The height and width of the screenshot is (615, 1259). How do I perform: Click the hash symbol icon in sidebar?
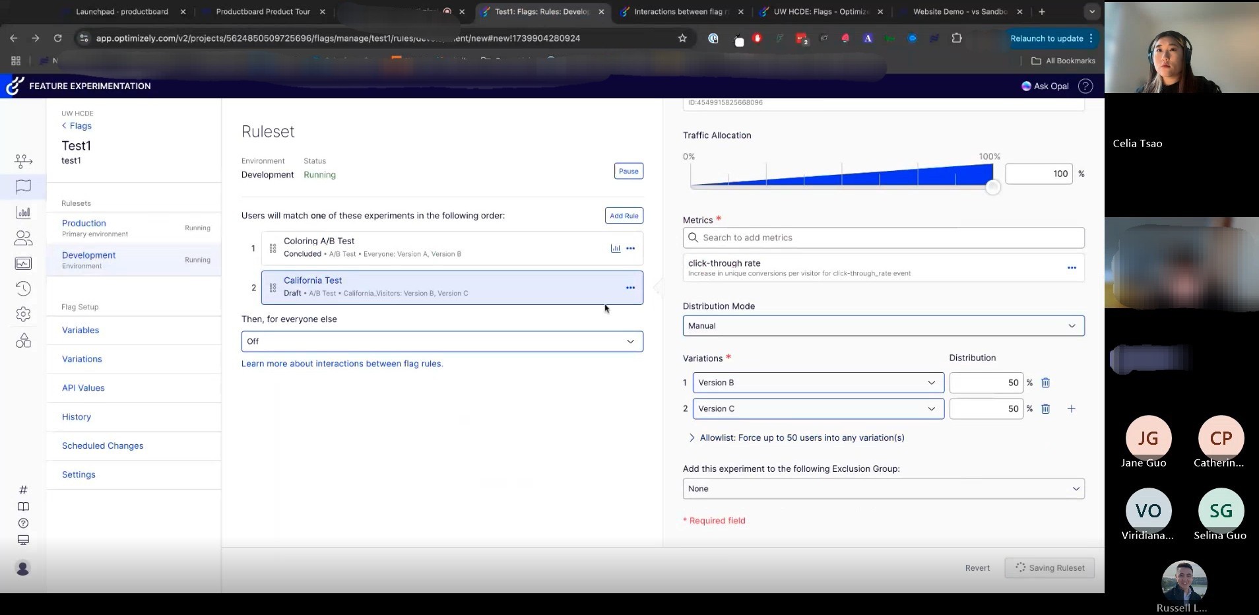(x=23, y=490)
